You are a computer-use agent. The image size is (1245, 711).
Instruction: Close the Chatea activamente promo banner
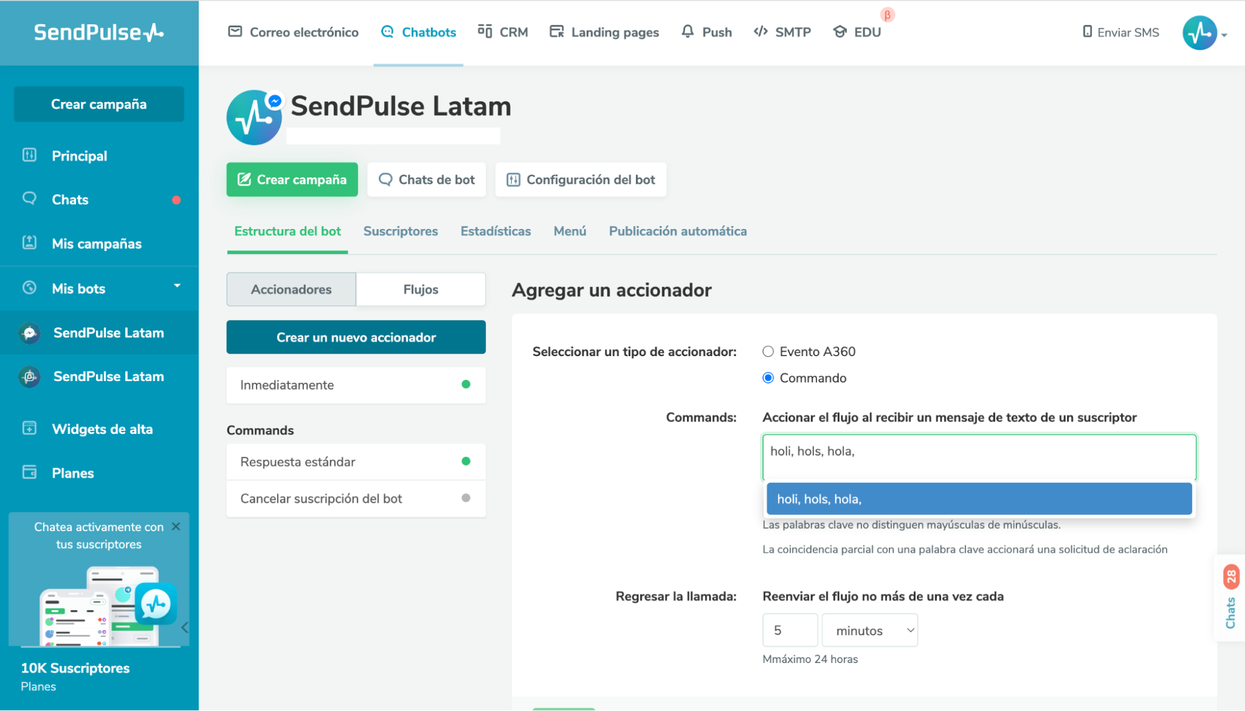176,527
